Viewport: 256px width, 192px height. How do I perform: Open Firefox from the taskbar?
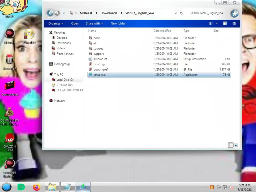36,187
